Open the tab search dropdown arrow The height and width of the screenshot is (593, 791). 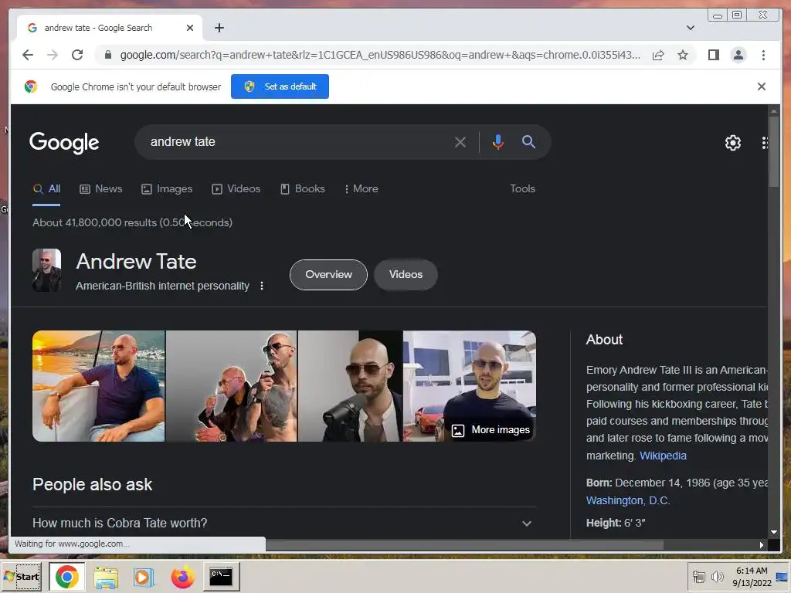click(x=690, y=28)
